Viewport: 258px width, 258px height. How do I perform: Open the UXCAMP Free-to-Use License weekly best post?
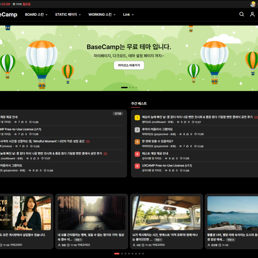click(166, 165)
